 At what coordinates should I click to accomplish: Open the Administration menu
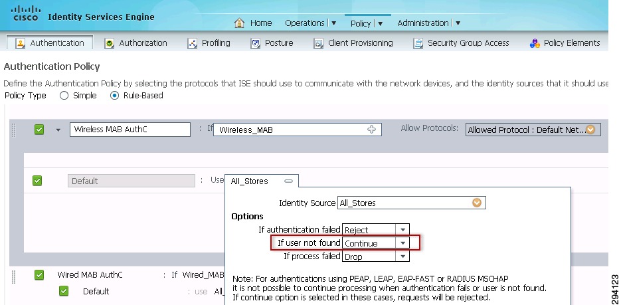423,23
